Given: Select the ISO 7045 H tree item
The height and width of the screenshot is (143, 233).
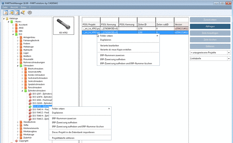Looking at the screenshot, I should click(x=41, y=109).
